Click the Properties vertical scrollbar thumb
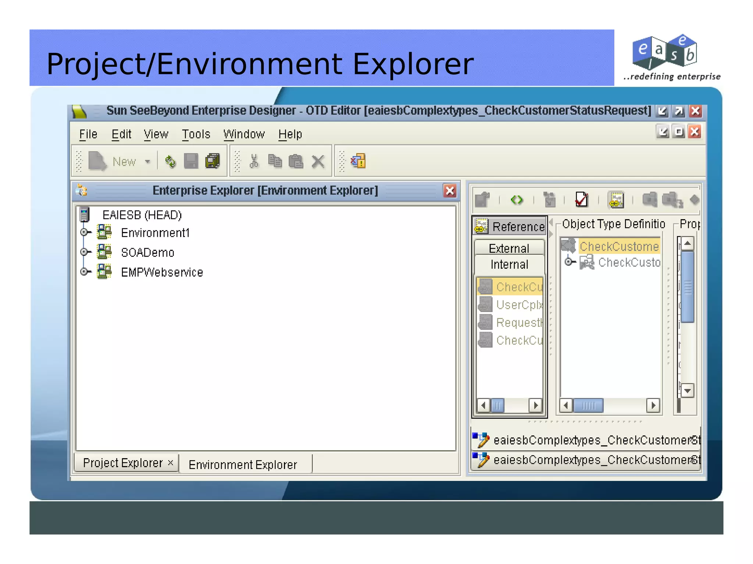The height and width of the screenshot is (564, 753). [688, 287]
